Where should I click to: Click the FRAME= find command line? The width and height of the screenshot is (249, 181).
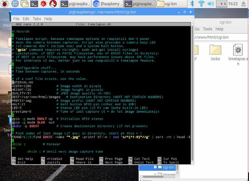coord(101,137)
